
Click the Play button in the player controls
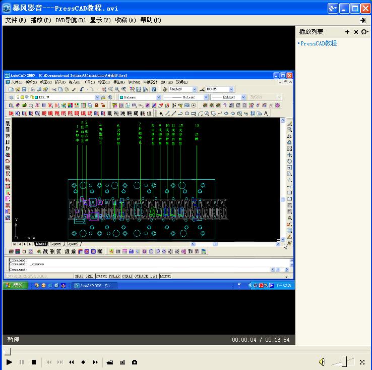9,362
